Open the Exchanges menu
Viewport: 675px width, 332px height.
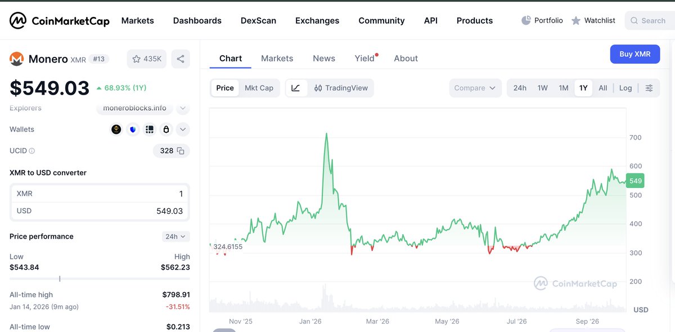coord(317,20)
